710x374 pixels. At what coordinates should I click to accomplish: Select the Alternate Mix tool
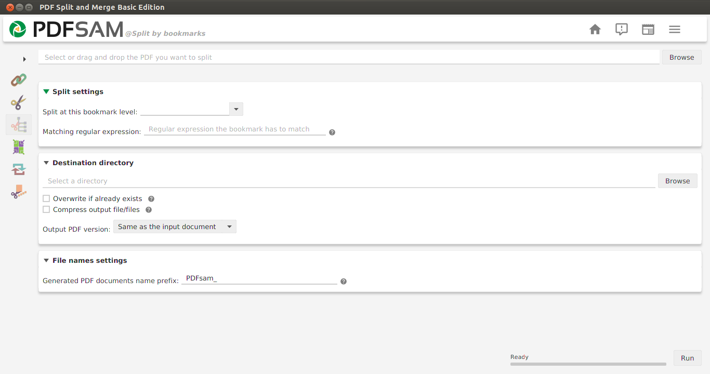(x=19, y=147)
